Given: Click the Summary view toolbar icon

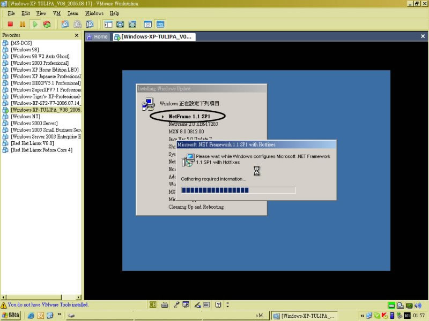Looking at the screenshot, I should pyautogui.click(x=148, y=24).
